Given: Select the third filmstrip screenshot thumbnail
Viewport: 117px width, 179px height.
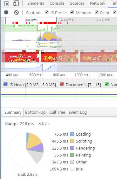Looking at the screenshot, I should click(98, 56).
